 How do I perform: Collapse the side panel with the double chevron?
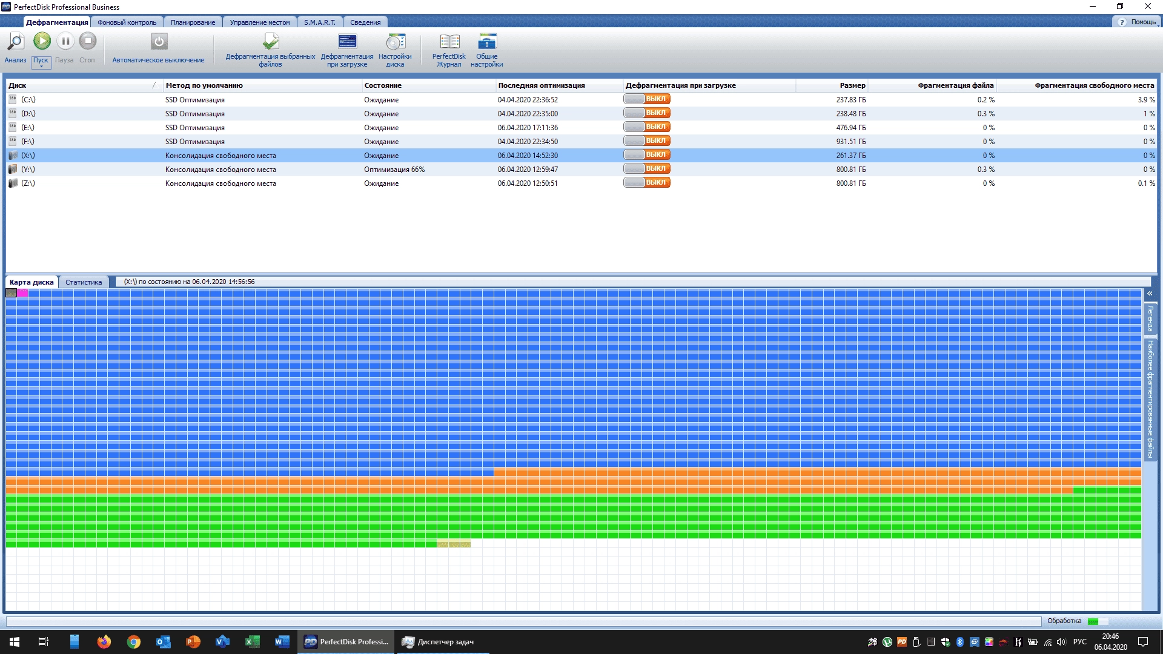coord(1150,294)
